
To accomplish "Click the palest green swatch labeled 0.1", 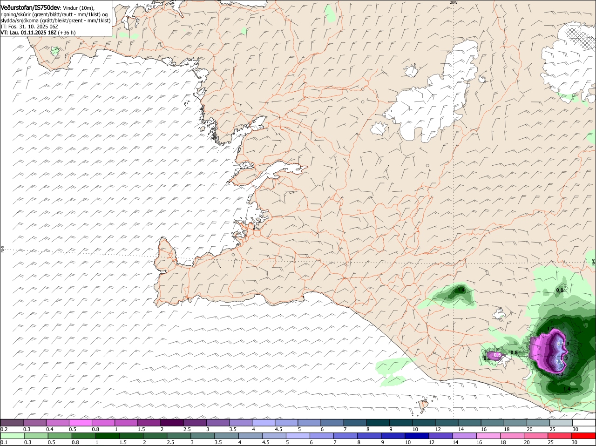I will click(12, 435).
